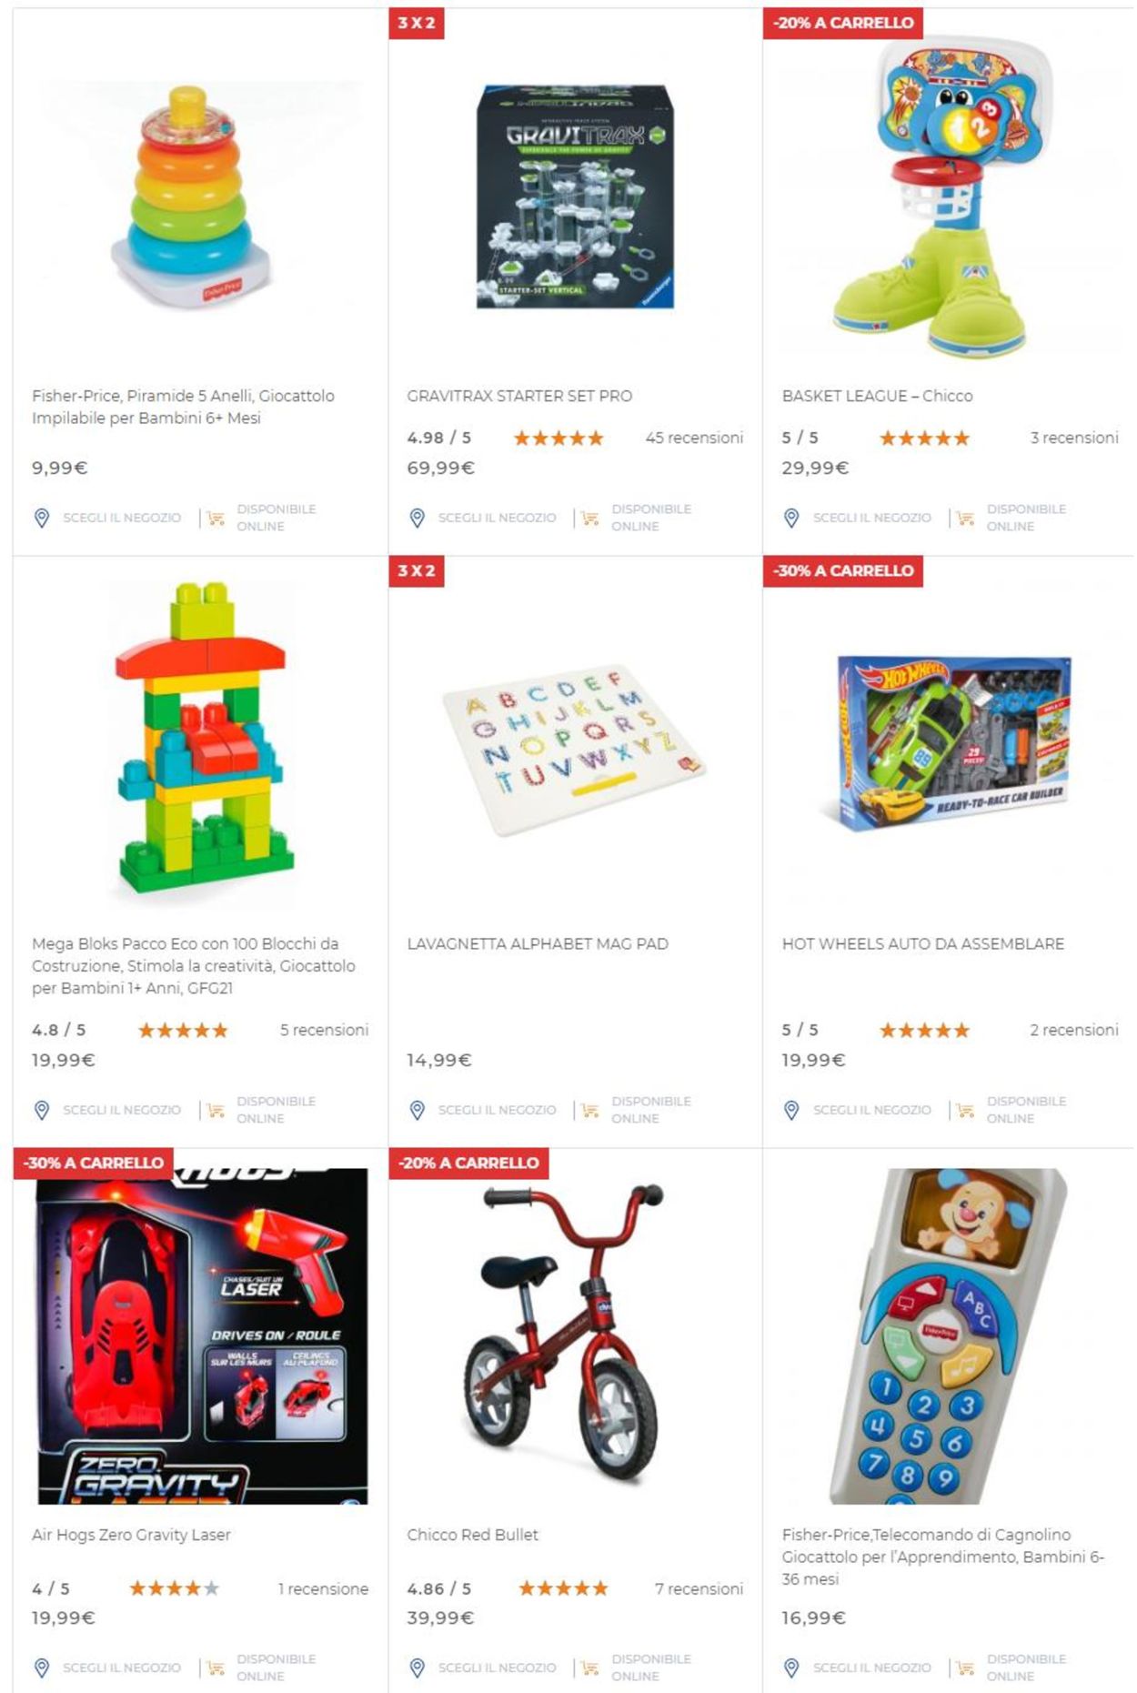Open Hot Wheels Auto Da Assemblare title
Screen dimensions: 1137x1693
(x=922, y=943)
